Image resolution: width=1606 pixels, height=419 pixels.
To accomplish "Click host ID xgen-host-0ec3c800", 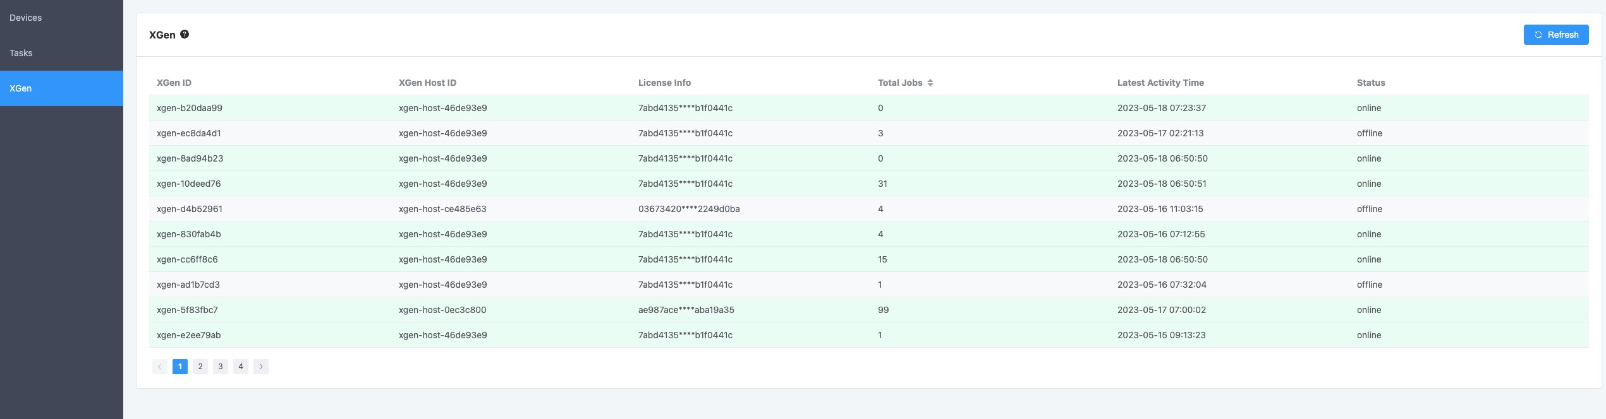I will (442, 310).
